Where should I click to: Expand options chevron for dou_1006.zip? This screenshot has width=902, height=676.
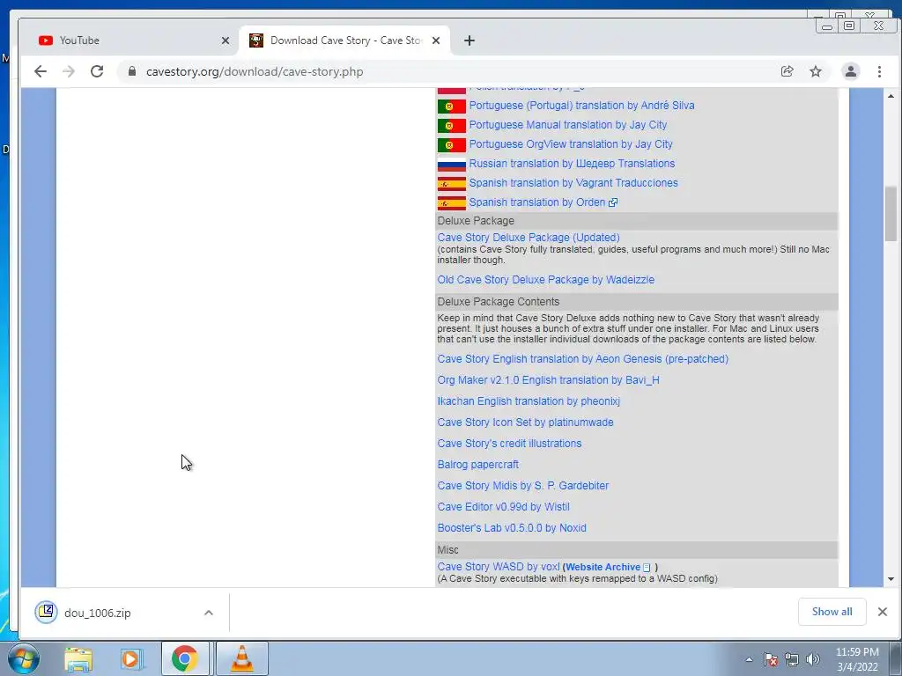coord(209,613)
